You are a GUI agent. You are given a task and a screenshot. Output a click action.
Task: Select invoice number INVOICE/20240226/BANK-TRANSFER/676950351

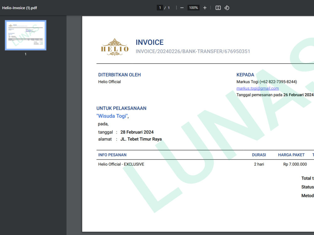tap(193, 51)
